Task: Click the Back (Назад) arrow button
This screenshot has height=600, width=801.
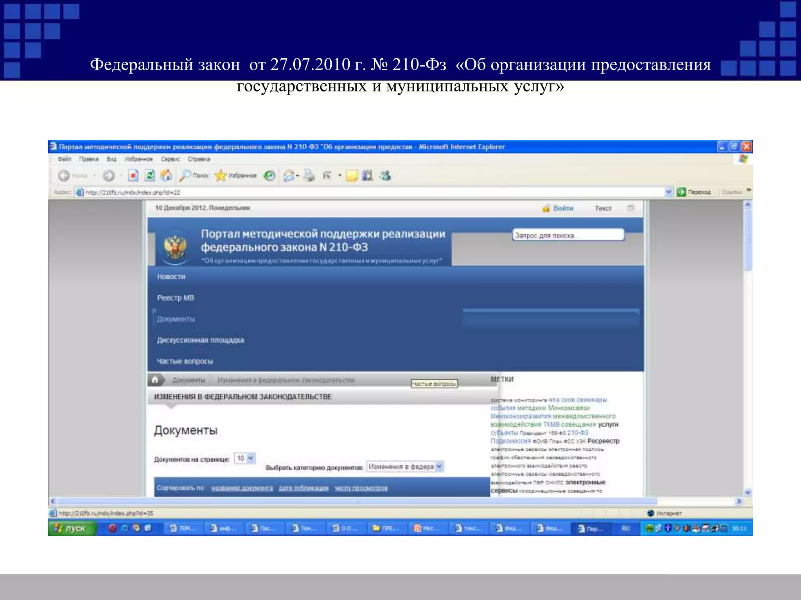Action: click(64, 176)
